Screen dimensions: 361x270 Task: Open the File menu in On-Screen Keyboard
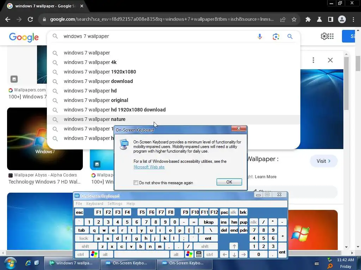point(79,204)
